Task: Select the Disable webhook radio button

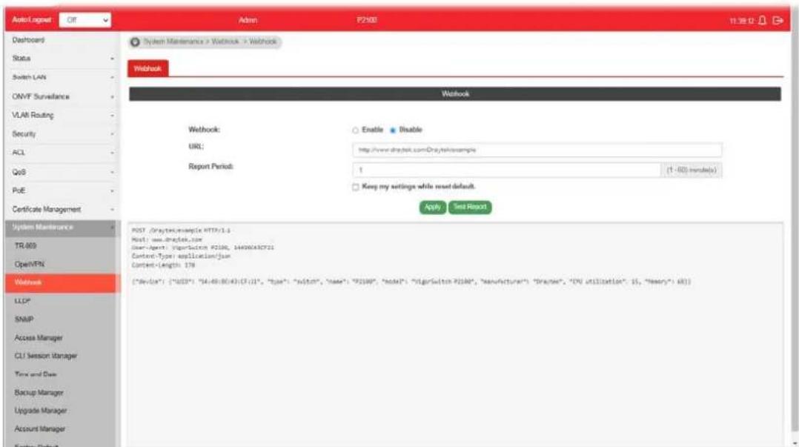Action: (393, 130)
